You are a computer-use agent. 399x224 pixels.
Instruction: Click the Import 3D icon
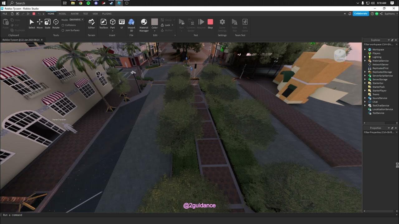[131, 22]
